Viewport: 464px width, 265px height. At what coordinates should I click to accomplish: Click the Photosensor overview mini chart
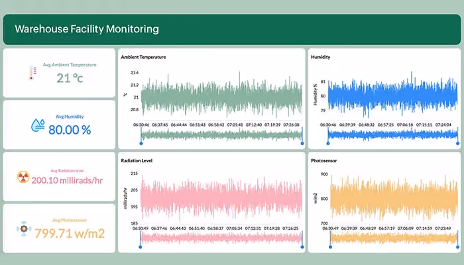tap(394, 238)
